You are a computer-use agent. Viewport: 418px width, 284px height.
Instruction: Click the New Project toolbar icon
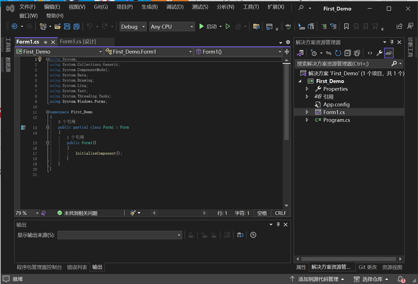click(x=43, y=26)
